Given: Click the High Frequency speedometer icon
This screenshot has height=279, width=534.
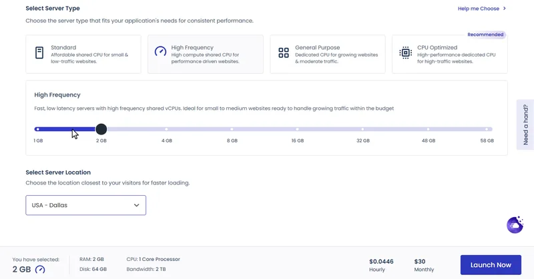Looking at the screenshot, I should (160, 51).
